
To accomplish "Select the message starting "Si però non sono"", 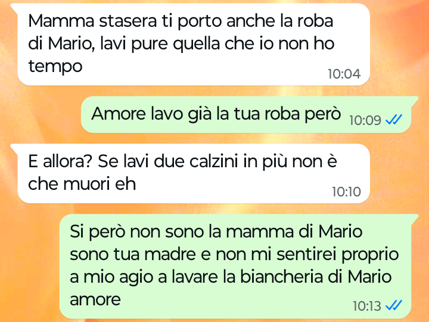I will 235,267.
